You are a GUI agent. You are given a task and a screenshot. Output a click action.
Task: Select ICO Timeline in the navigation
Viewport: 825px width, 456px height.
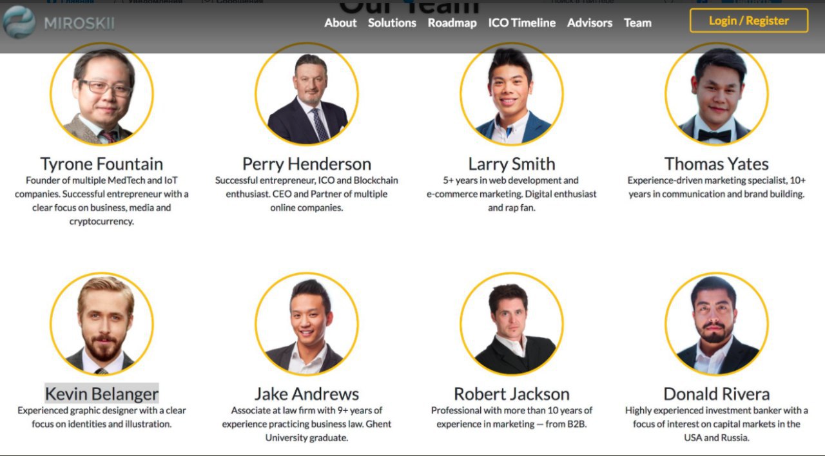point(521,23)
